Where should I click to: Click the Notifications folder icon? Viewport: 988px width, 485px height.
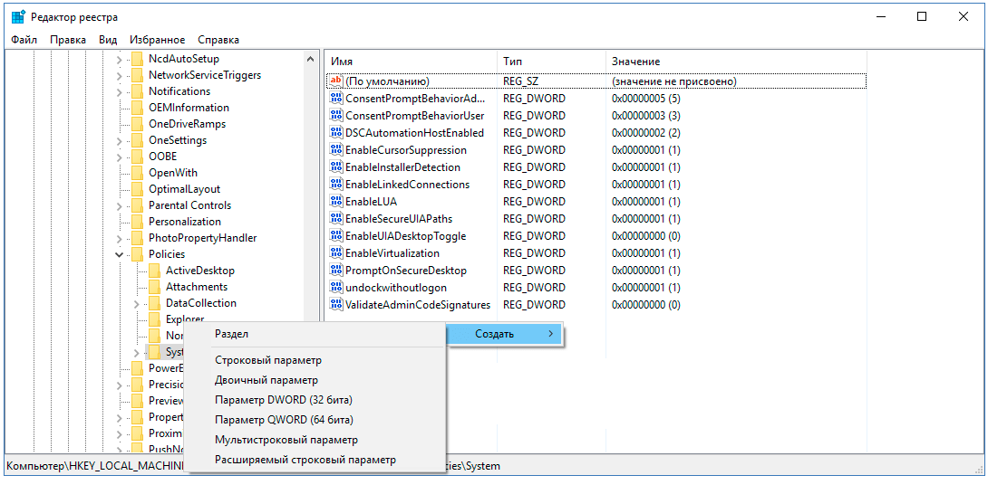(x=138, y=91)
